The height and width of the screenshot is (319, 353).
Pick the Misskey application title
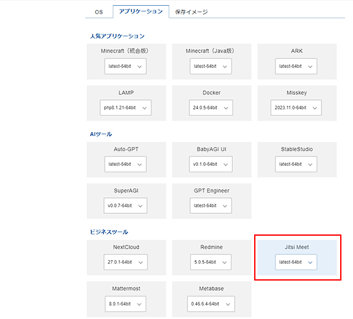tap(297, 93)
